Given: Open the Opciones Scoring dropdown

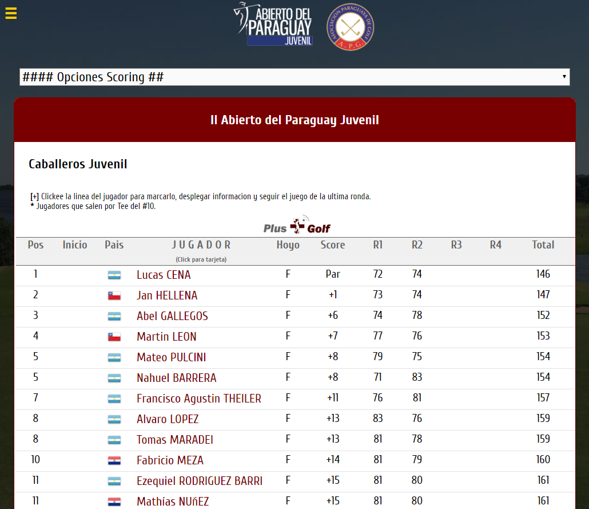Looking at the screenshot, I should tap(294, 77).
